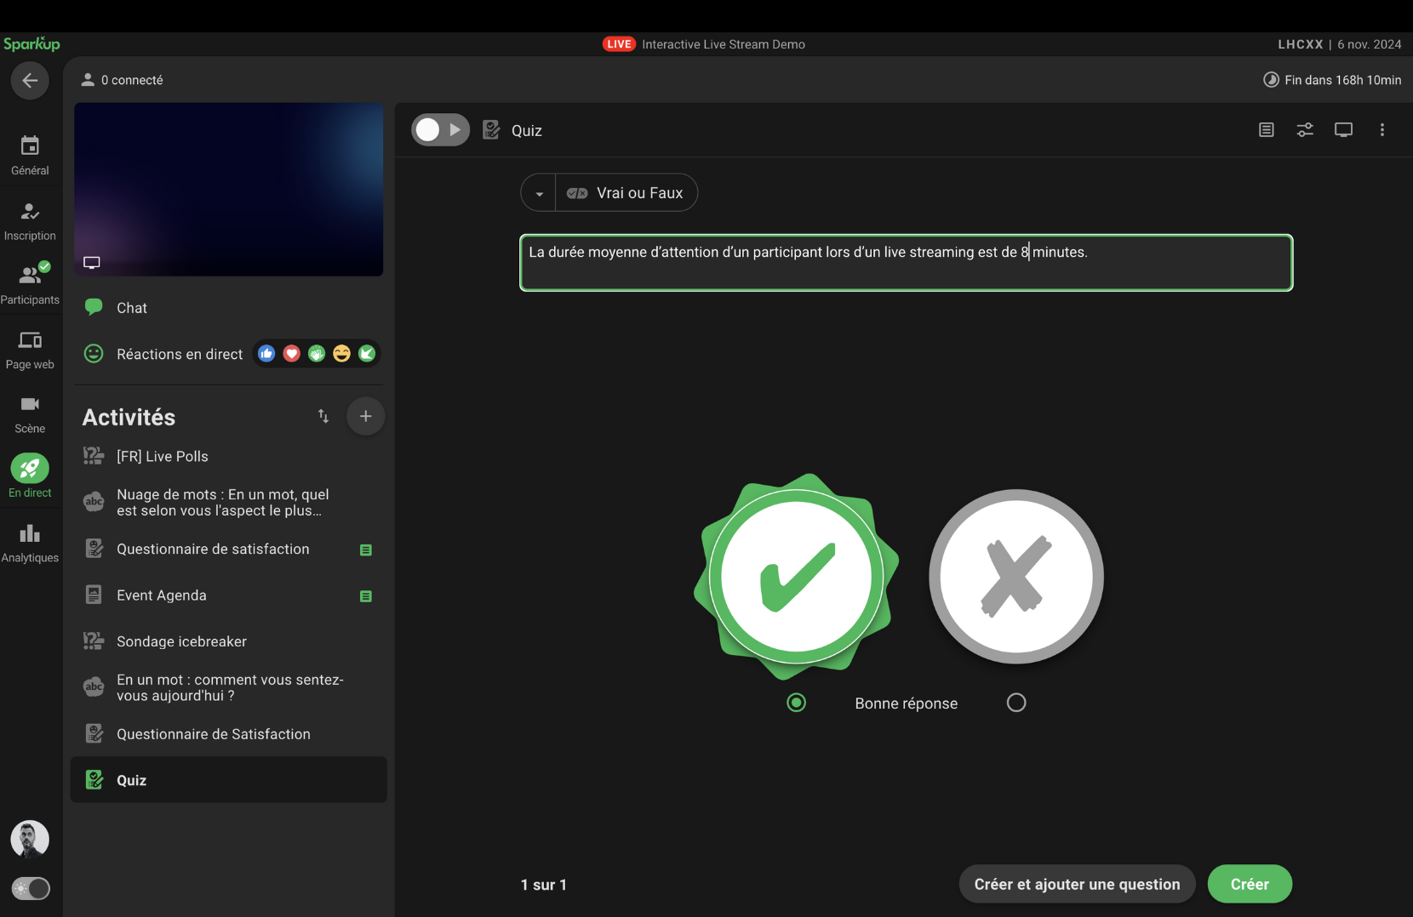Click the quiz question text field
Screen dimensions: 1413x917
click(906, 263)
